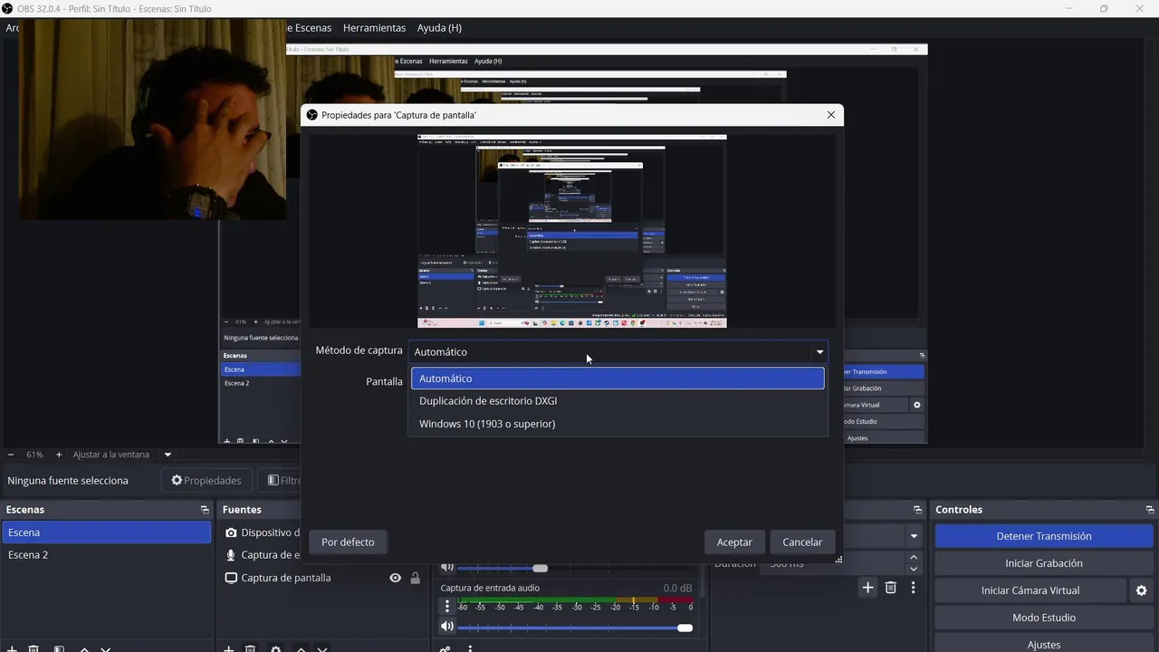This screenshot has height=652, width=1159.
Task: Click Método de captura combo box field
Action: coord(618,351)
